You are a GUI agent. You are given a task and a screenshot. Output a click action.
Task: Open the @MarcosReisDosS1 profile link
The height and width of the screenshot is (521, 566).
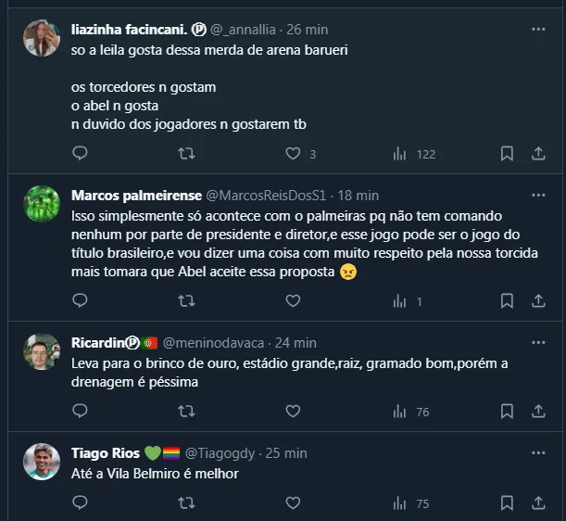coord(268,196)
